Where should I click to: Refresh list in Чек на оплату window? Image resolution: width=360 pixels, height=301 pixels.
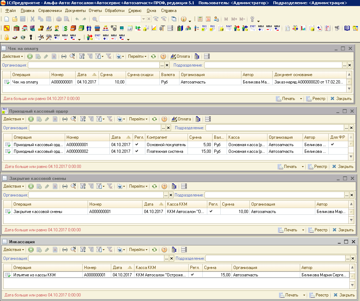(153, 56)
